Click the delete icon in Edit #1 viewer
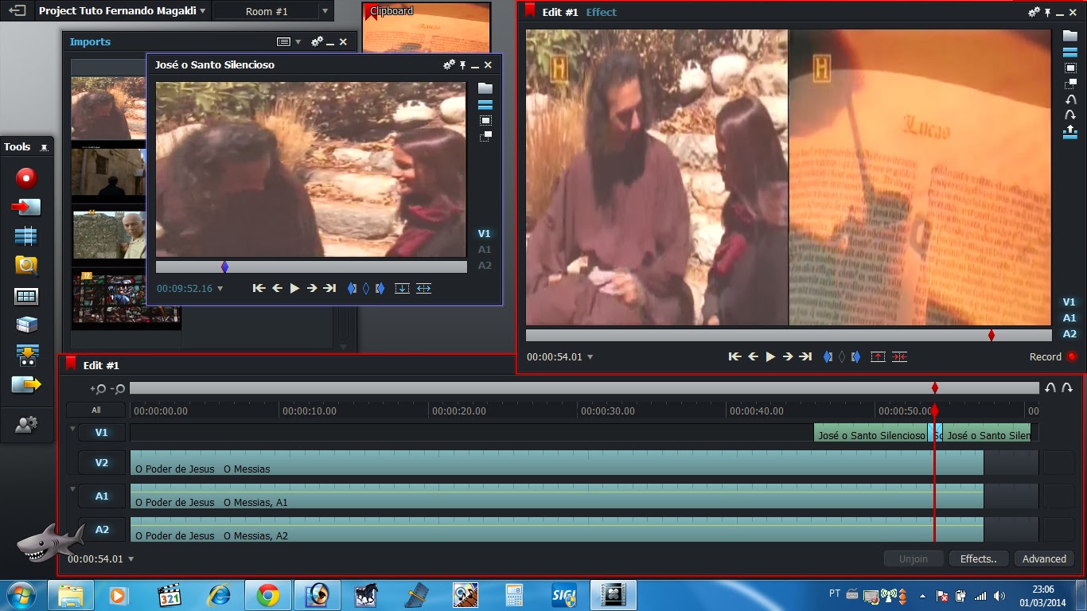1087x611 pixels. point(899,356)
